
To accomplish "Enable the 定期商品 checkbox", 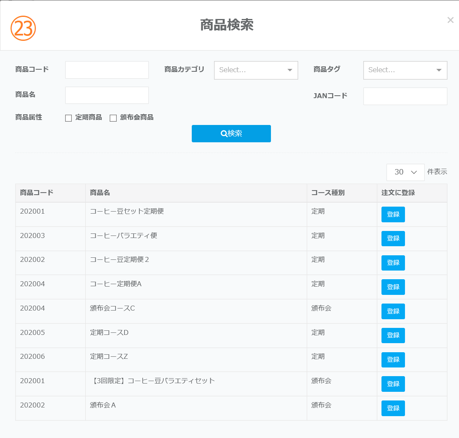I will [68, 118].
